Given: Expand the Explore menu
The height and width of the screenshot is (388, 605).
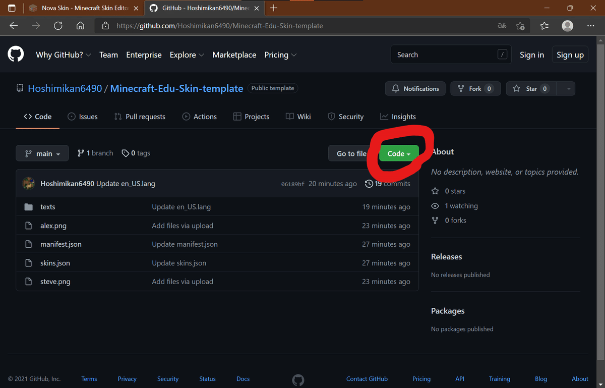Looking at the screenshot, I should pyautogui.click(x=187, y=55).
